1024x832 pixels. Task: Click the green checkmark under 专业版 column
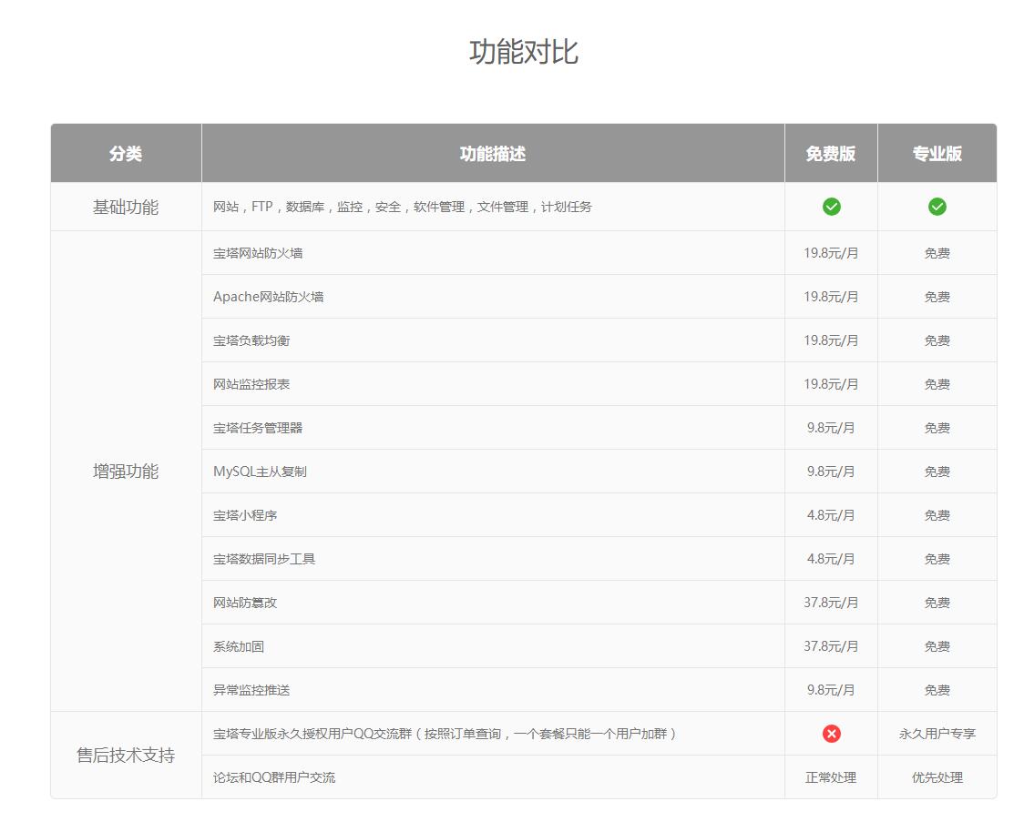937,207
